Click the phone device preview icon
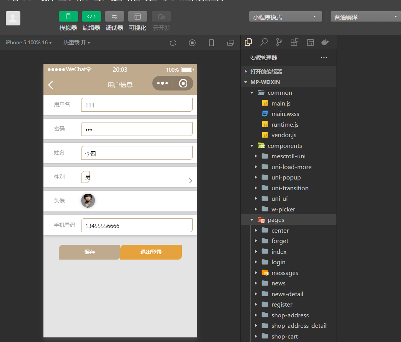This screenshot has width=401, height=342. point(211,43)
